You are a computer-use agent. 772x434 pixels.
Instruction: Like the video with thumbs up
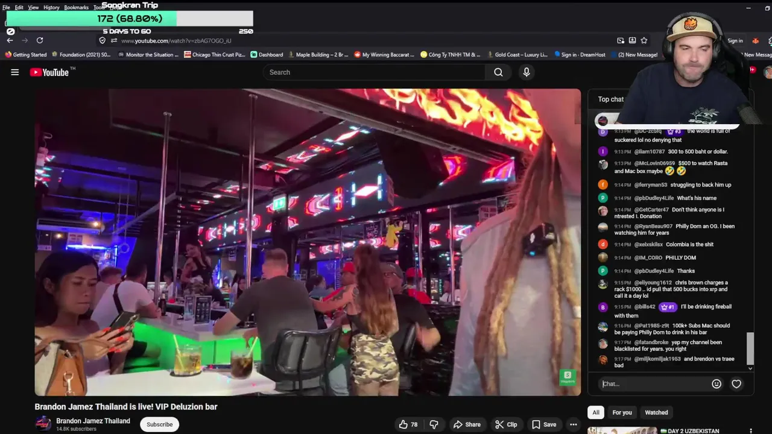pos(408,424)
